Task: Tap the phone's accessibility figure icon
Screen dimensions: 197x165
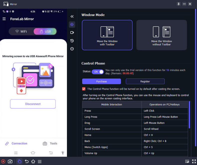Action: 63,153
